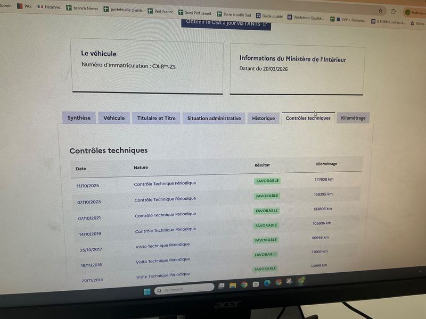Switch to the Titulaire et Titre tab
The width and height of the screenshot is (426, 319).
point(156,118)
